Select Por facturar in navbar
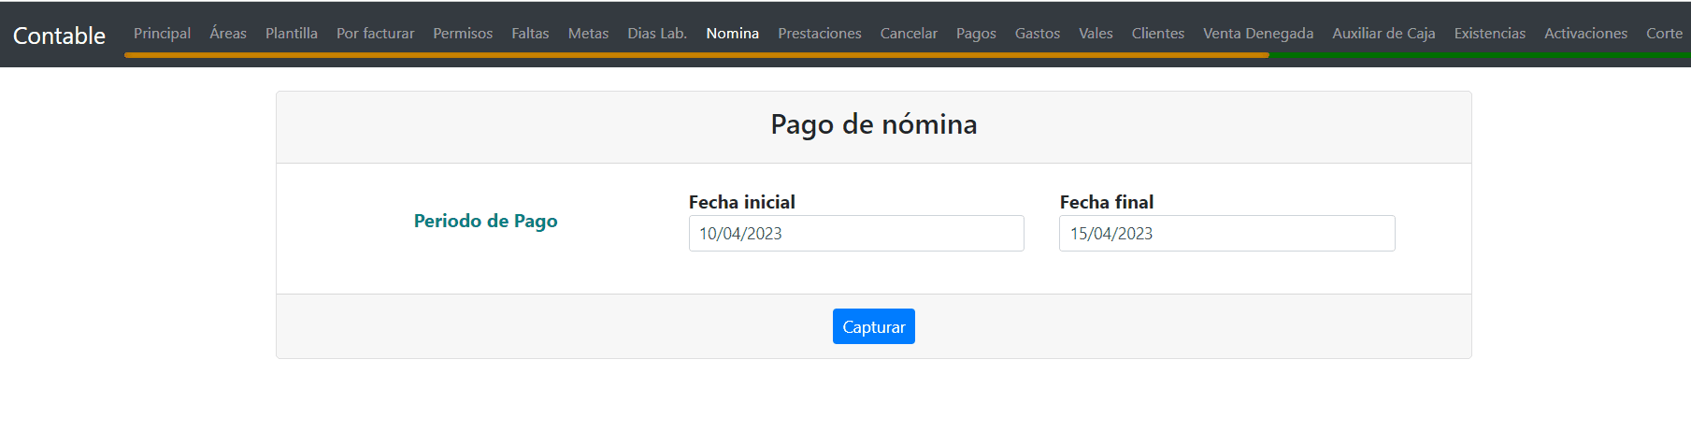The height and width of the screenshot is (446, 1691). tap(375, 34)
